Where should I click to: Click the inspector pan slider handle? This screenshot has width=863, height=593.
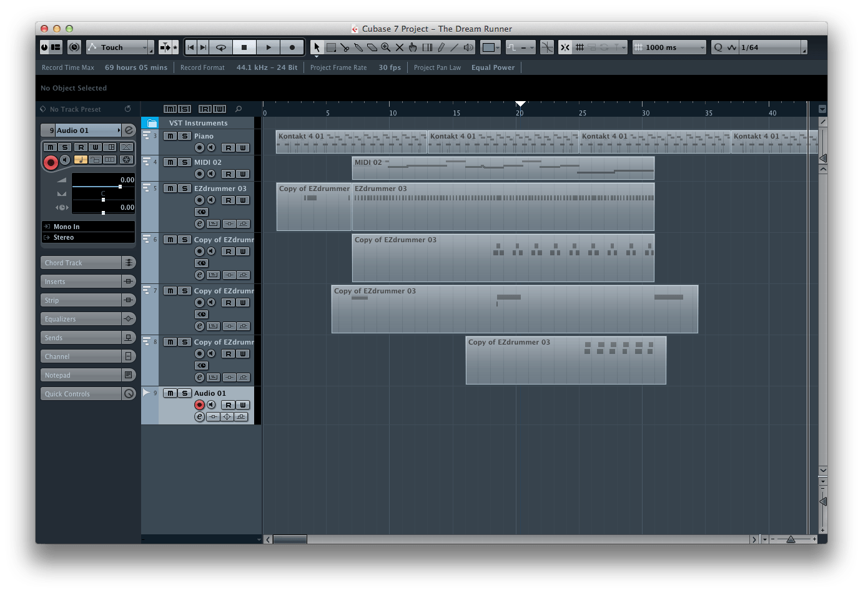103,200
